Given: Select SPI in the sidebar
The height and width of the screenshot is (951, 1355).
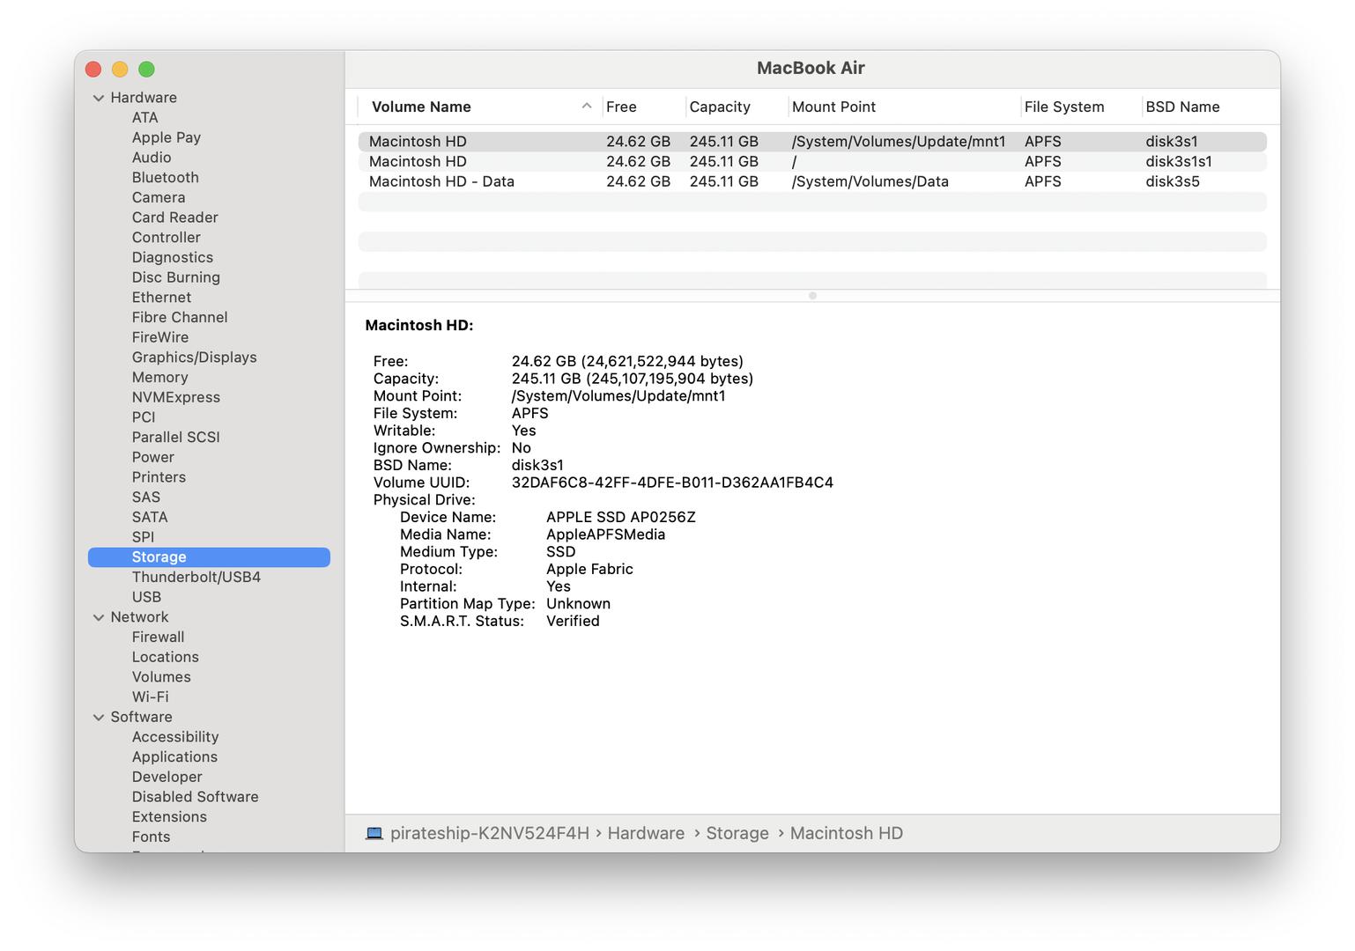Looking at the screenshot, I should click(x=143, y=537).
